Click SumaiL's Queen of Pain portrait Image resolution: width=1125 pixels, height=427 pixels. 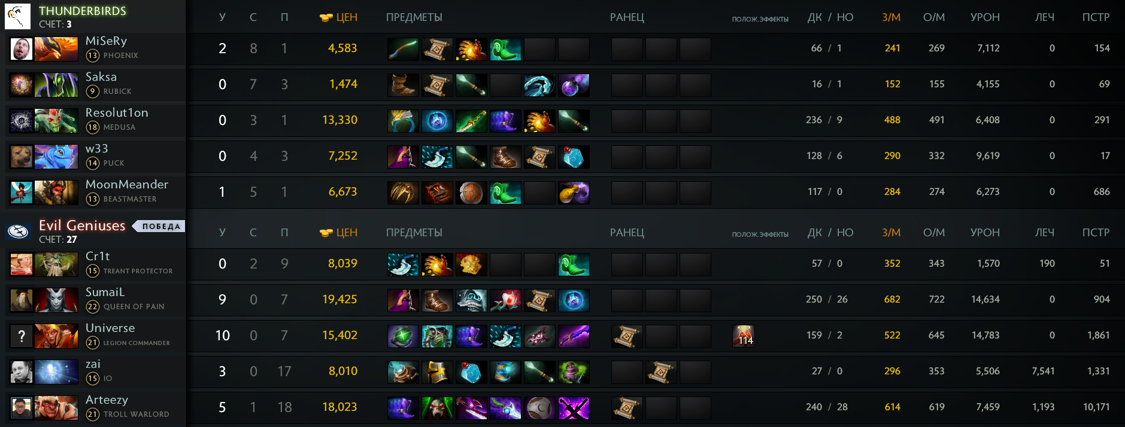tap(56, 300)
